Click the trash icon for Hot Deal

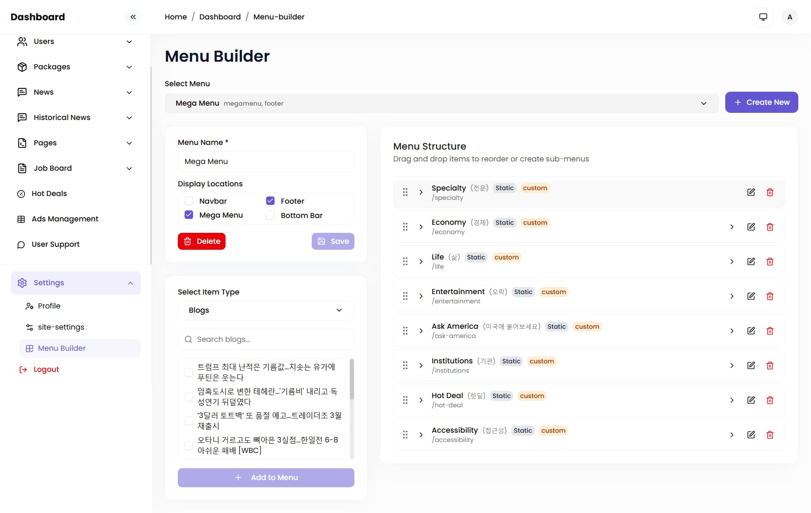(x=770, y=400)
